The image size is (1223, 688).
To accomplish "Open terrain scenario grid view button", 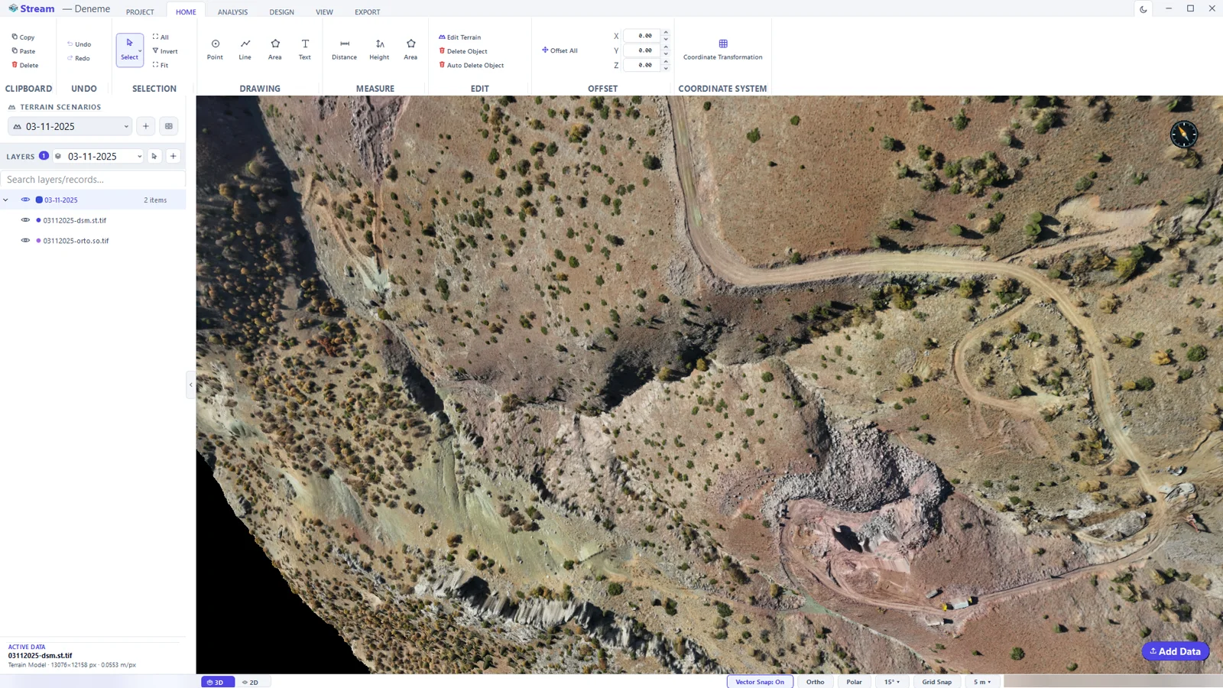I will (x=169, y=126).
